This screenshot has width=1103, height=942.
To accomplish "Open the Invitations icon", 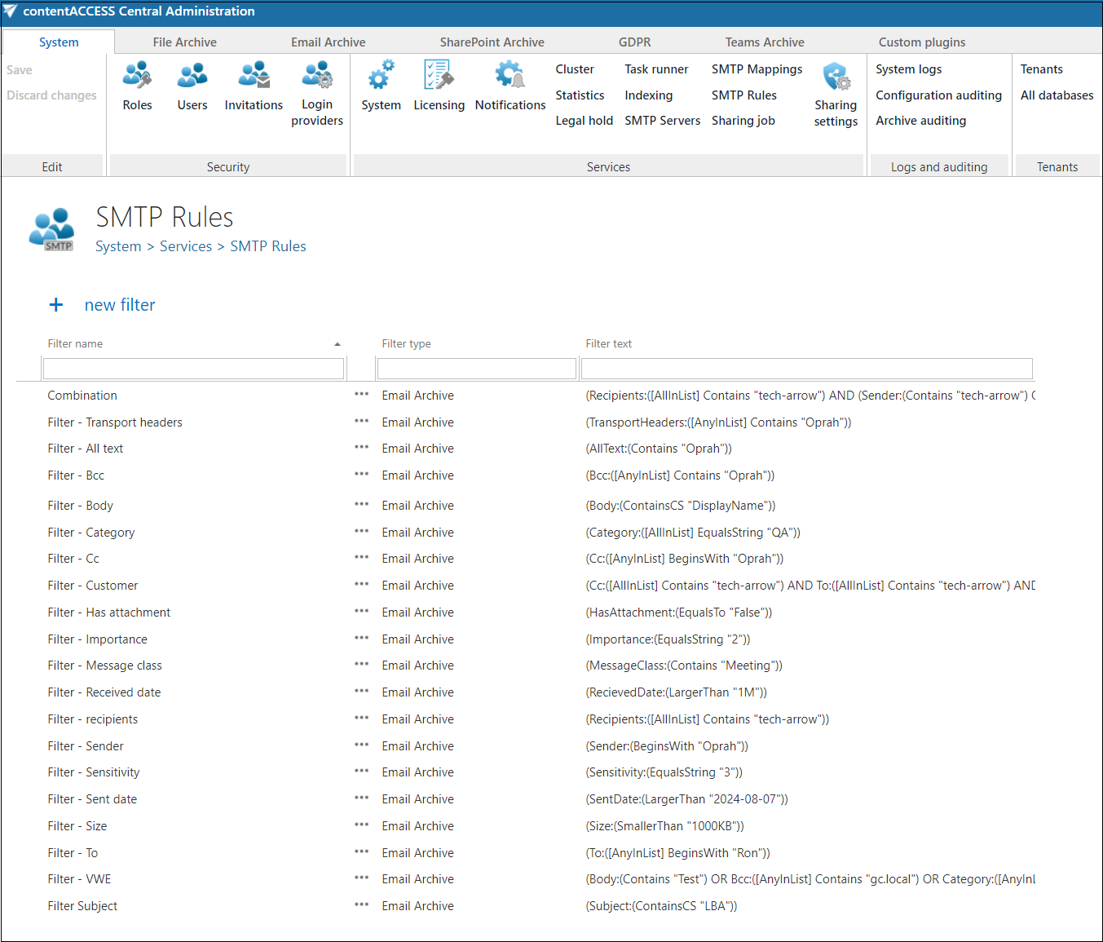I will point(254,76).
